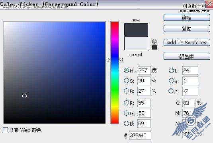This screenshot has width=213, height=143.
Task: Click the web-safe color cube warning icon
Action: [x=154, y=41]
